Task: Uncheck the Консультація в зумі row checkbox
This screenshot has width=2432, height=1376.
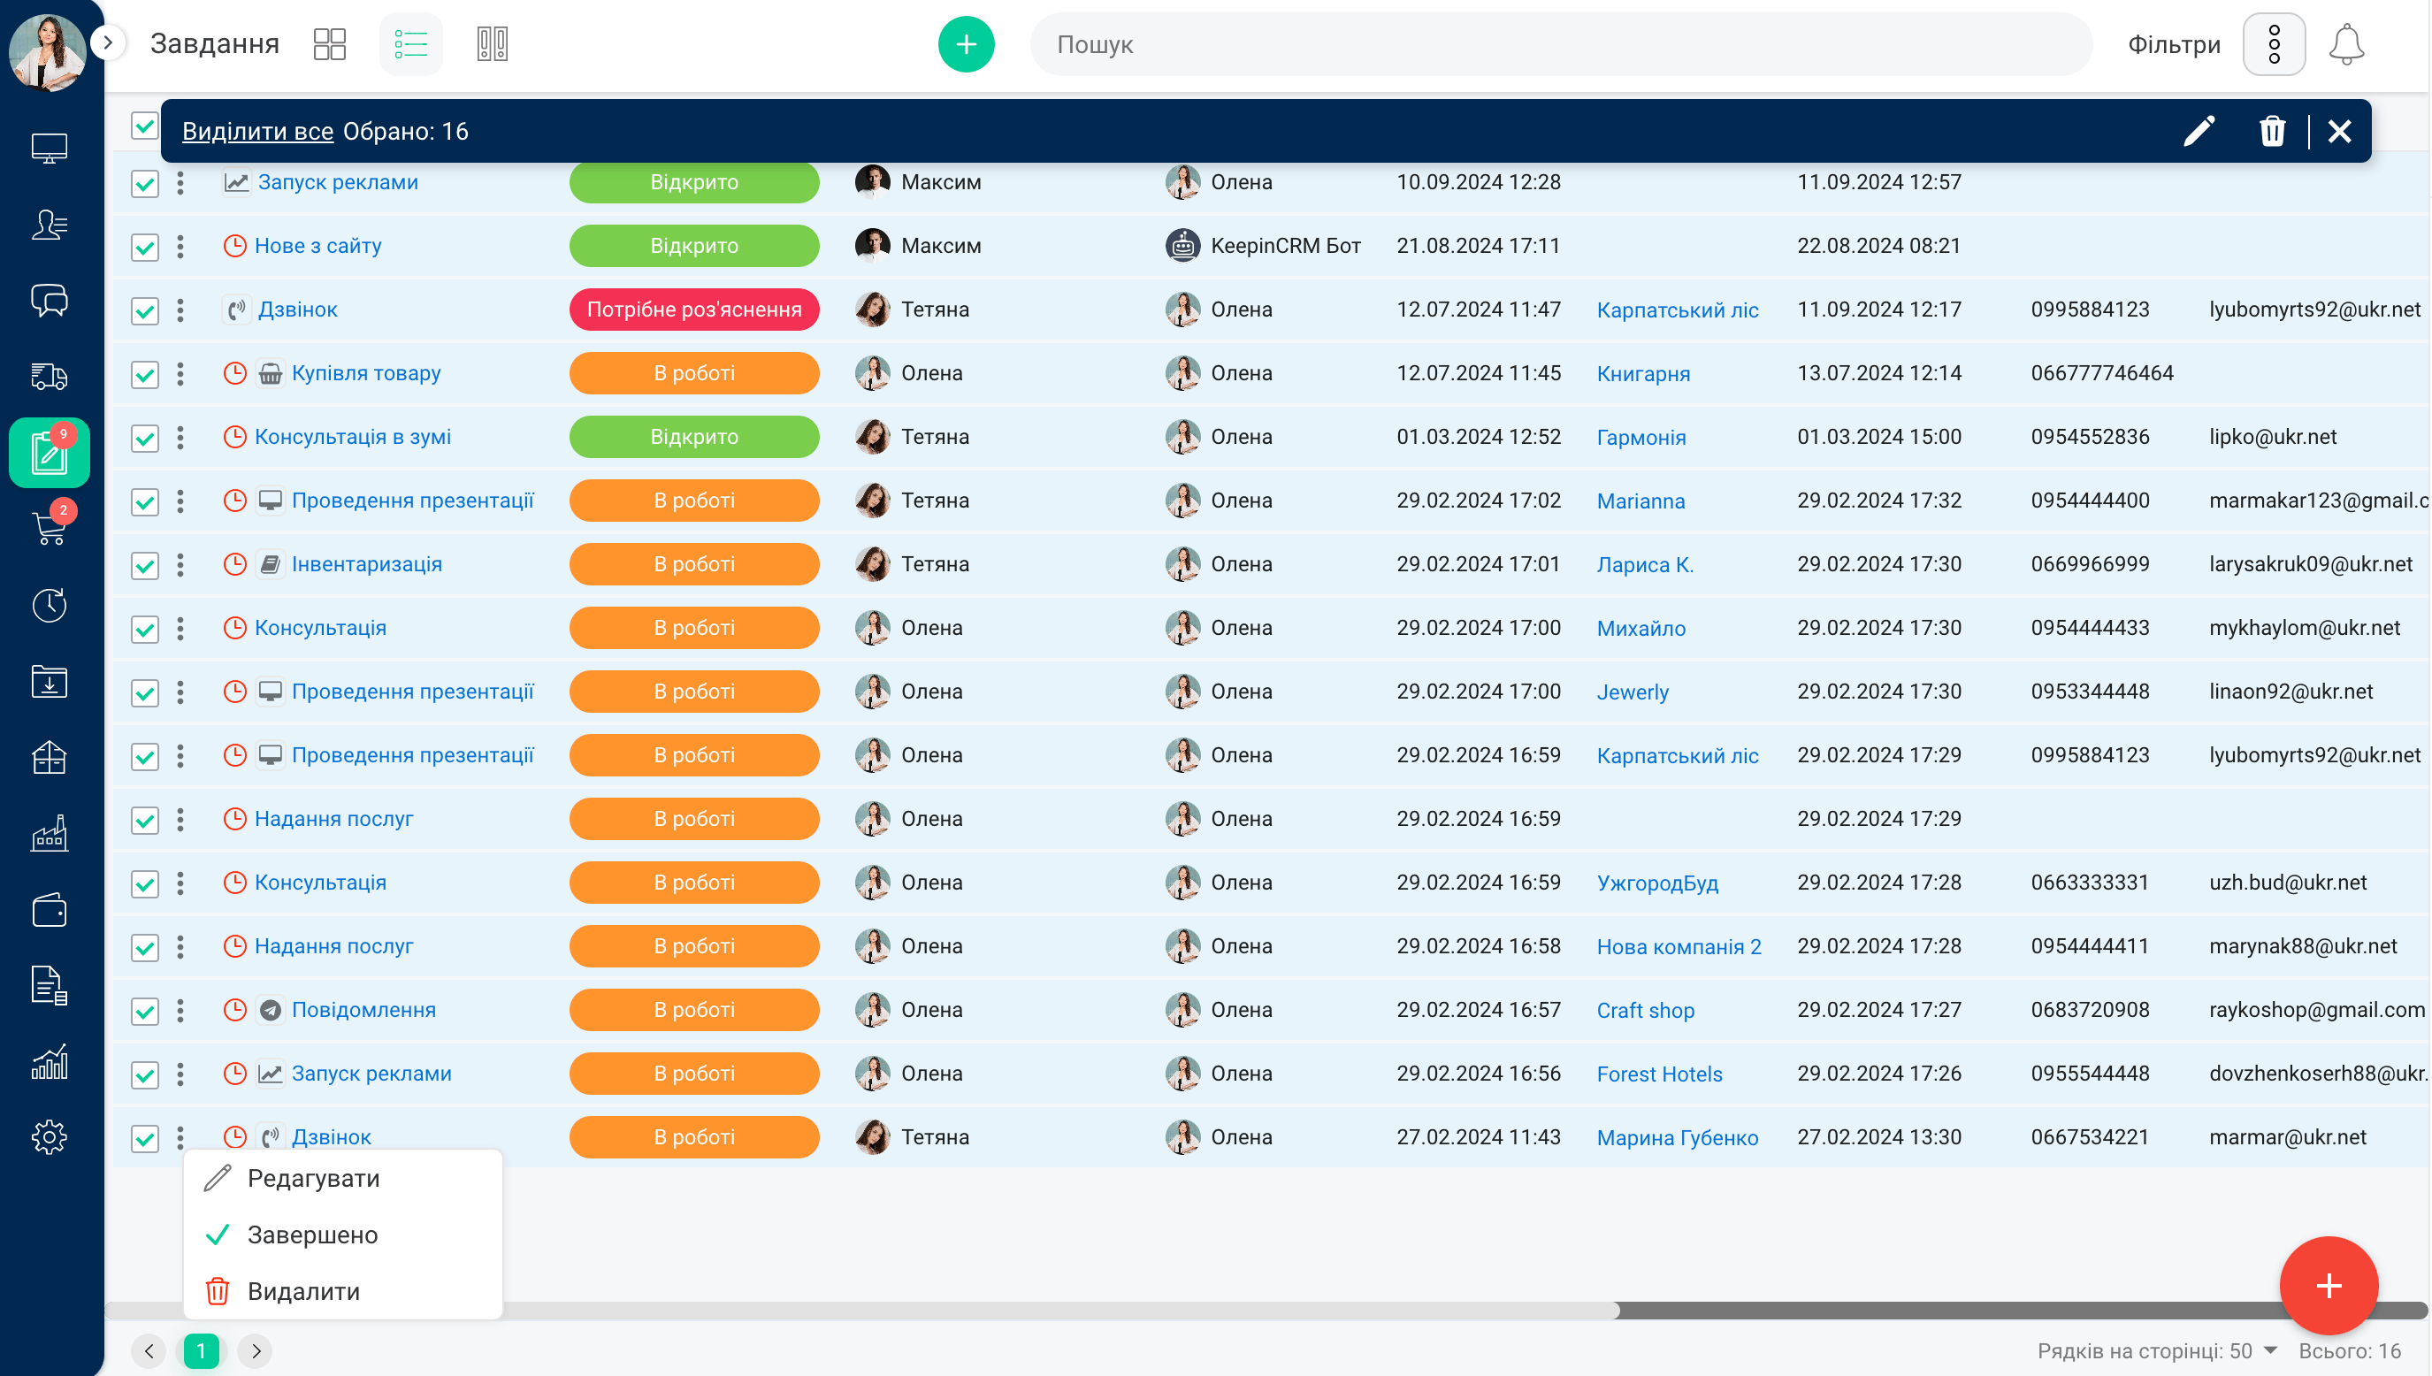Action: coord(144,438)
